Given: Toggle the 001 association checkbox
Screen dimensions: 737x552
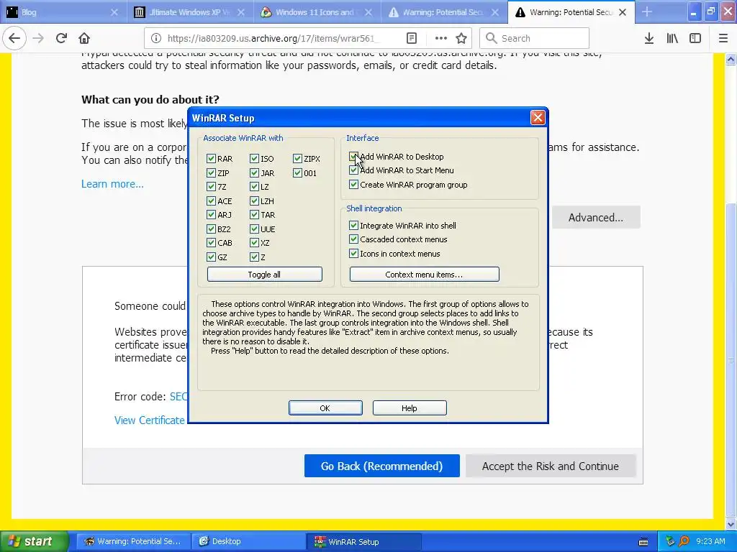Looking at the screenshot, I should point(297,172).
